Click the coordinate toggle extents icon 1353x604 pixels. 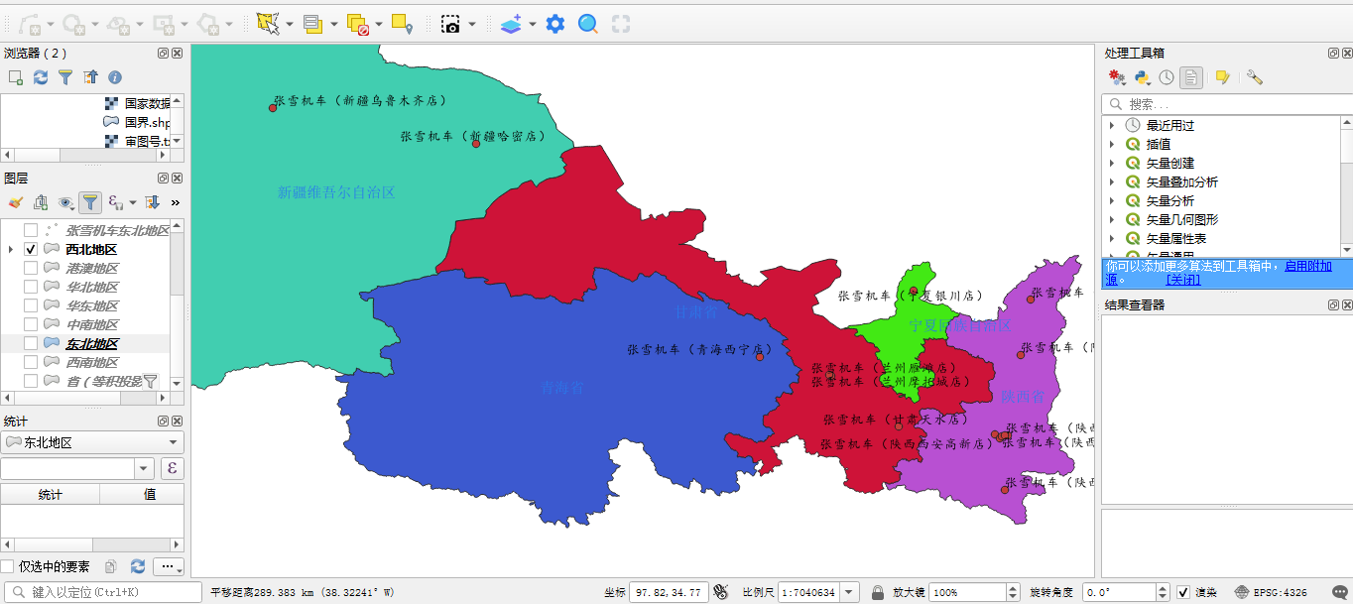click(721, 592)
